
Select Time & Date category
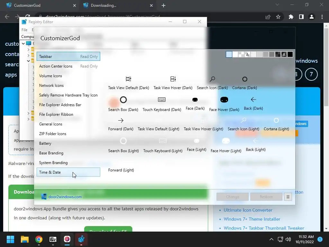coord(68,172)
